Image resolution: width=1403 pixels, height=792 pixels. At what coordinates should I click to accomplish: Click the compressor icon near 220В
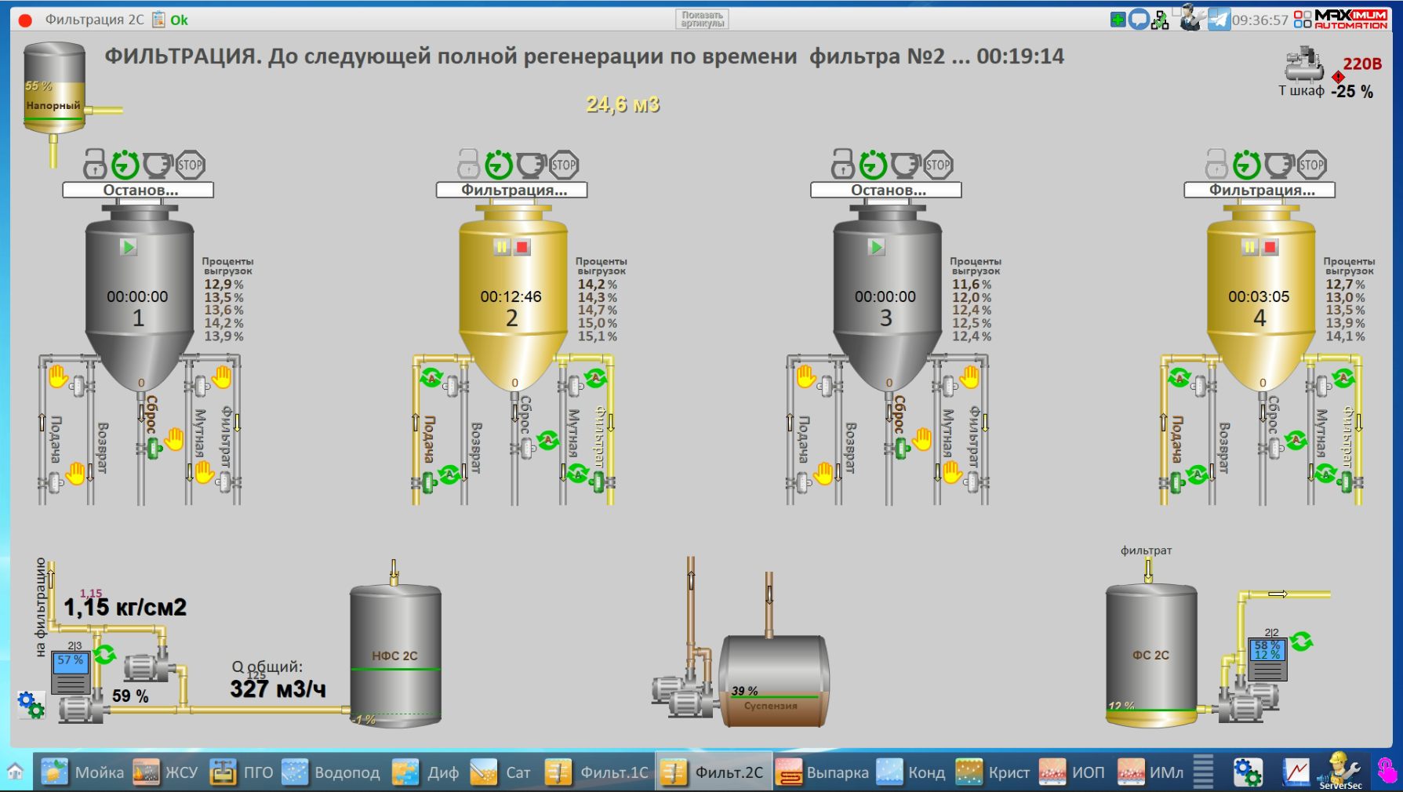point(1303,64)
